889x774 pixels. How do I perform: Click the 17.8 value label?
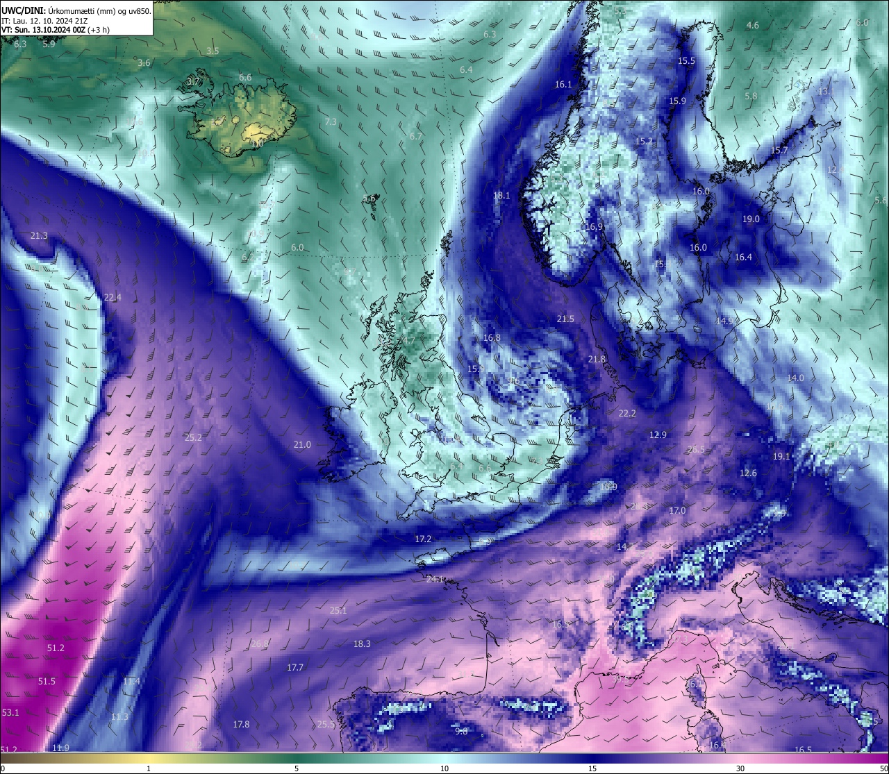pyautogui.click(x=241, y=725)
